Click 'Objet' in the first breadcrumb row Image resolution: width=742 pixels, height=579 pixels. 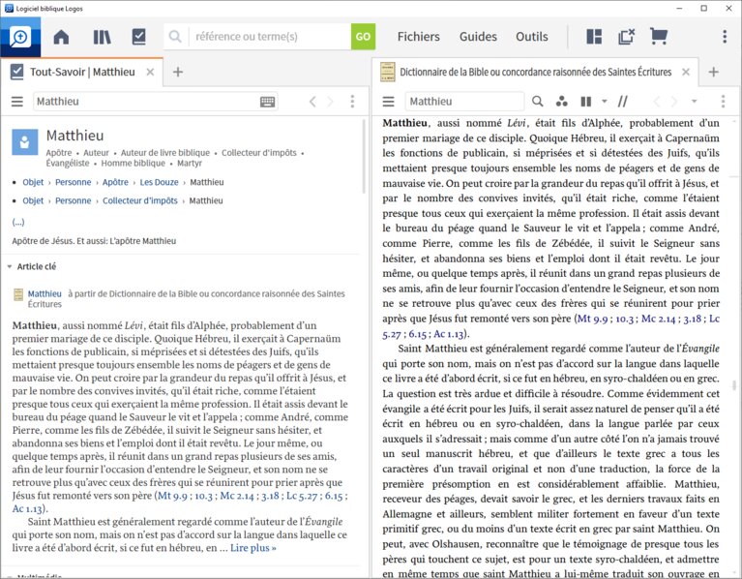coord(33,182)
